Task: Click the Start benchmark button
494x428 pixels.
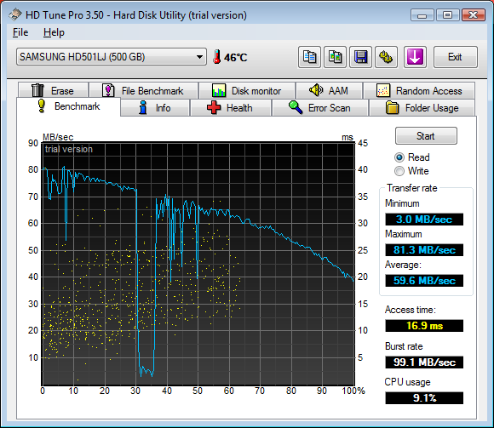Action: tap(426, 136)
